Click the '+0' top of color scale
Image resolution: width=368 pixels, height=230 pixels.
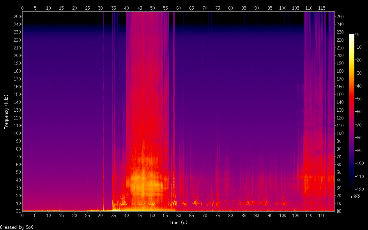click(357, 34)
